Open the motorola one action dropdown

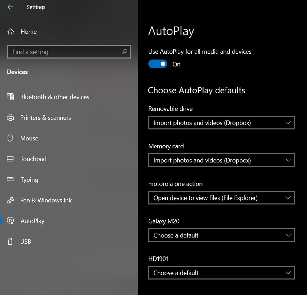pyautogui.click(x=221, y=198)
